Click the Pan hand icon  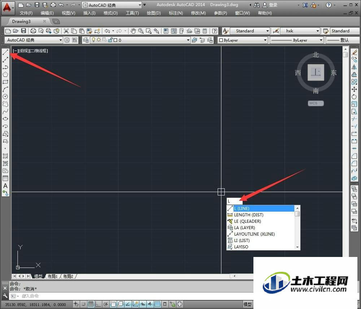(x=133, y=31)
